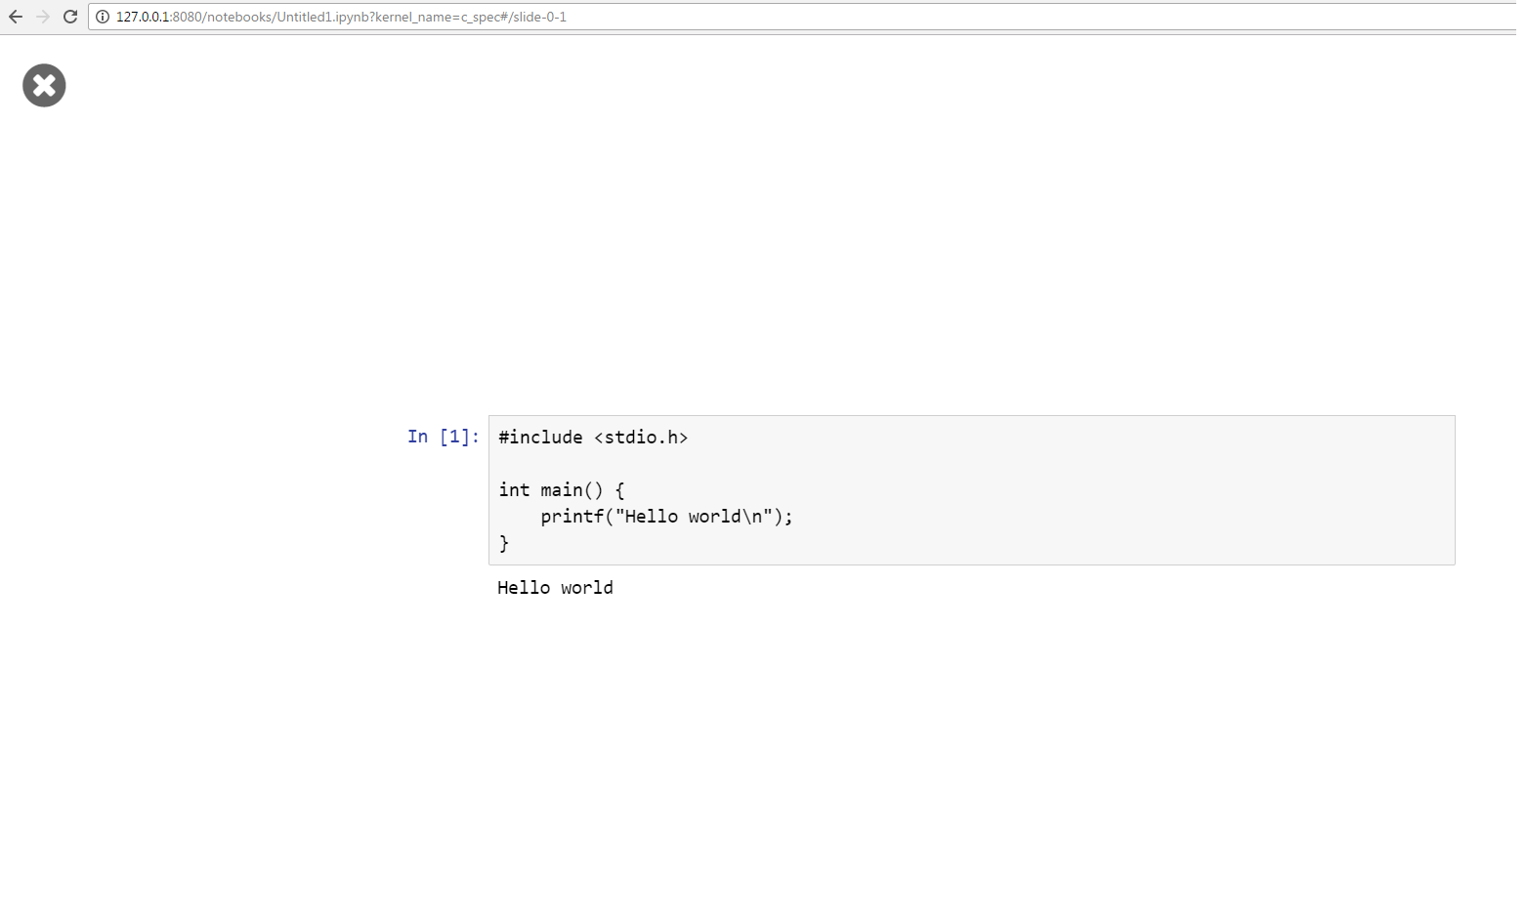1526x920 pixels.
Task: Exit slideshow with the round X icon
Action: click(x=44, y=85)
